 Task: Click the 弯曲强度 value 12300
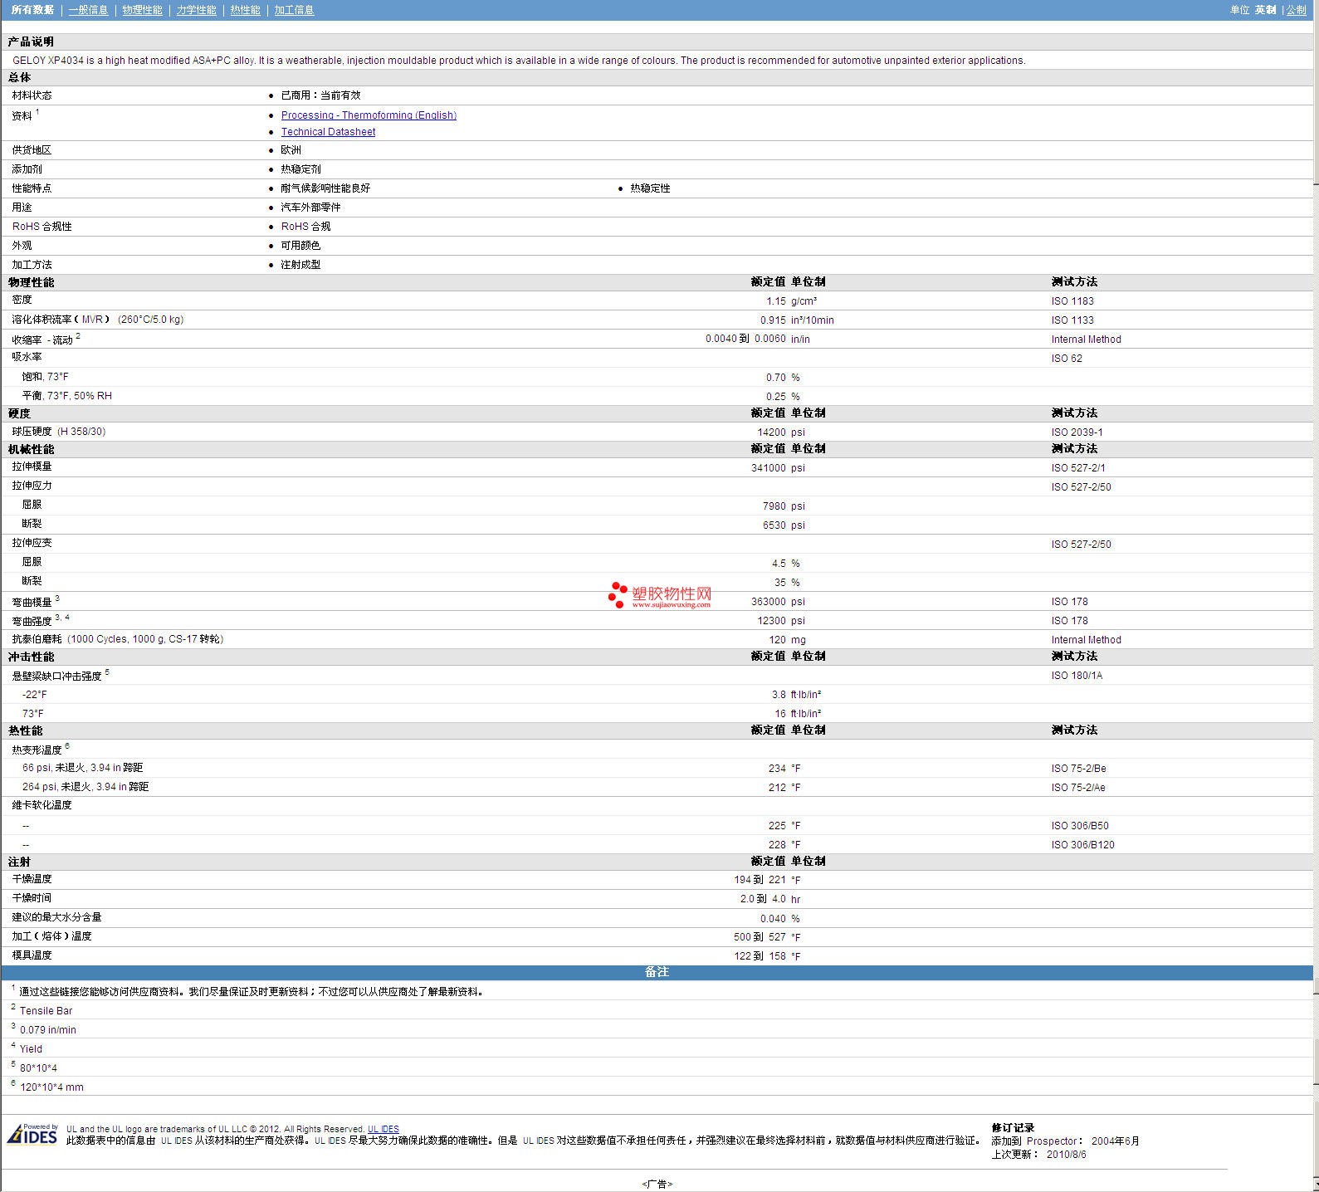(x=771, y=621)
